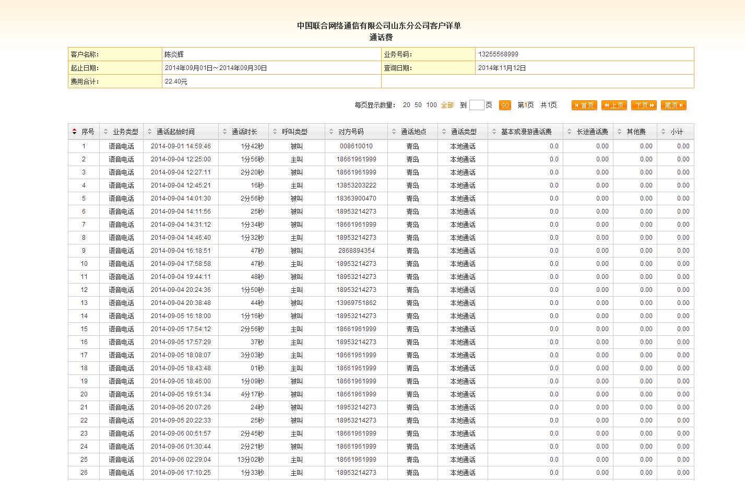Choose 100 records per page

[431, 105]
